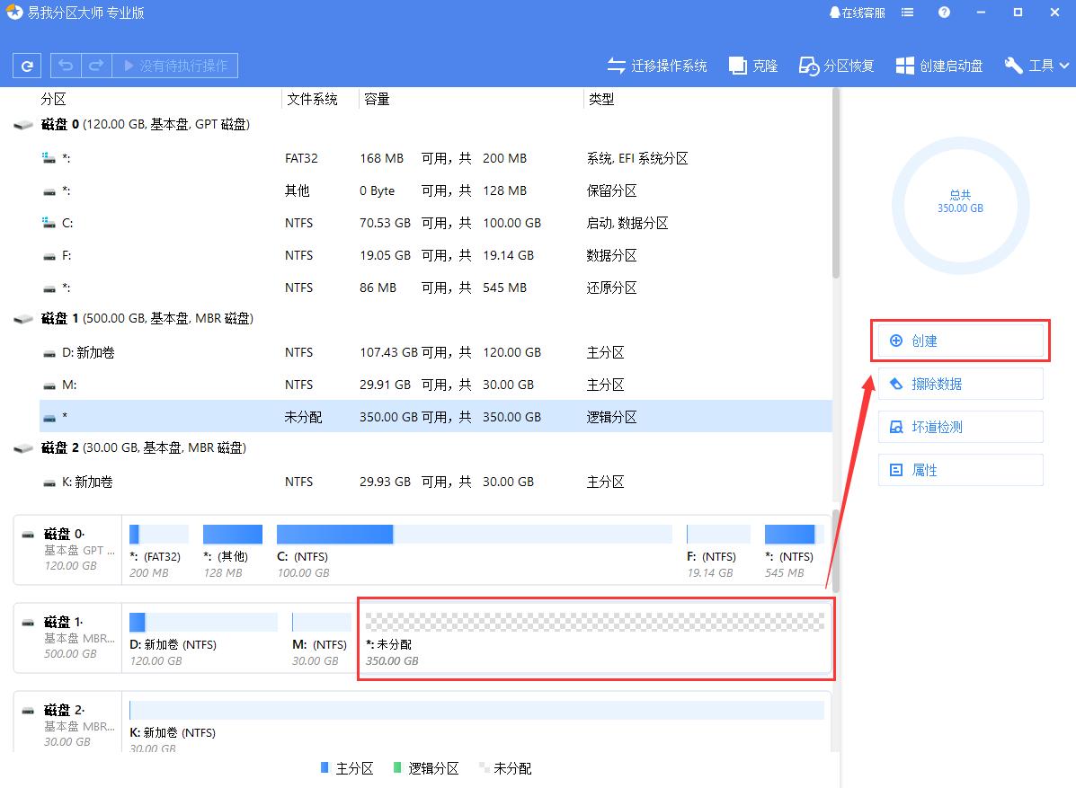Open the 克隆 clone tool

753,65
